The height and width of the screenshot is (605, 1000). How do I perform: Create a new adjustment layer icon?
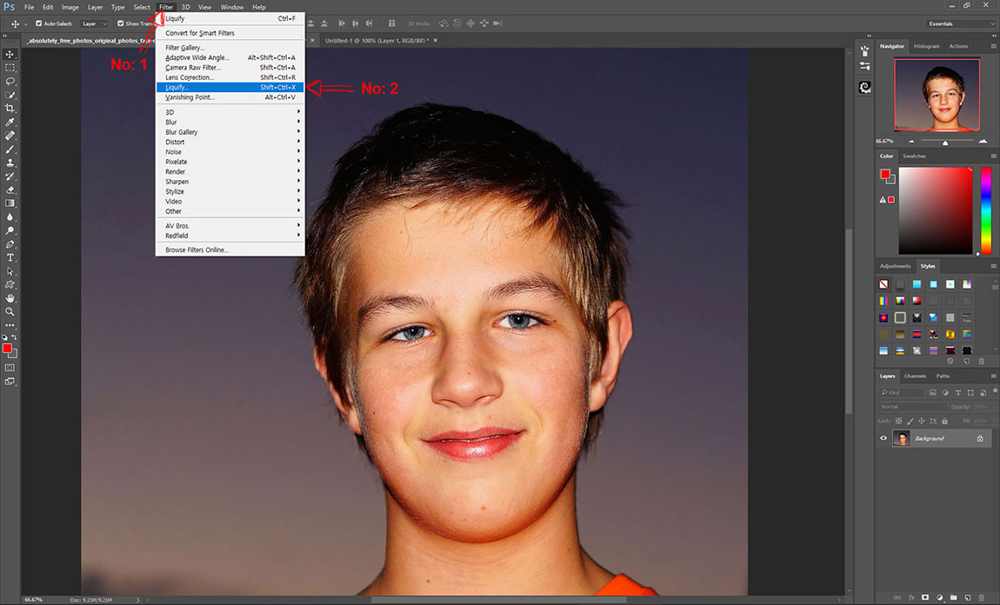click(x=939, y=597)
